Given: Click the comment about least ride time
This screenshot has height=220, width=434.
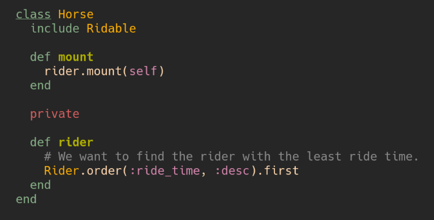Looking at the screenshot, I should coord(231,157).
